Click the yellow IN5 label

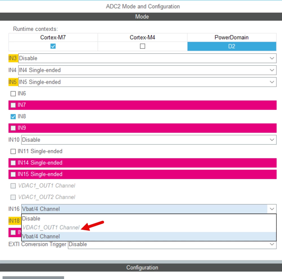click(13, 82)
